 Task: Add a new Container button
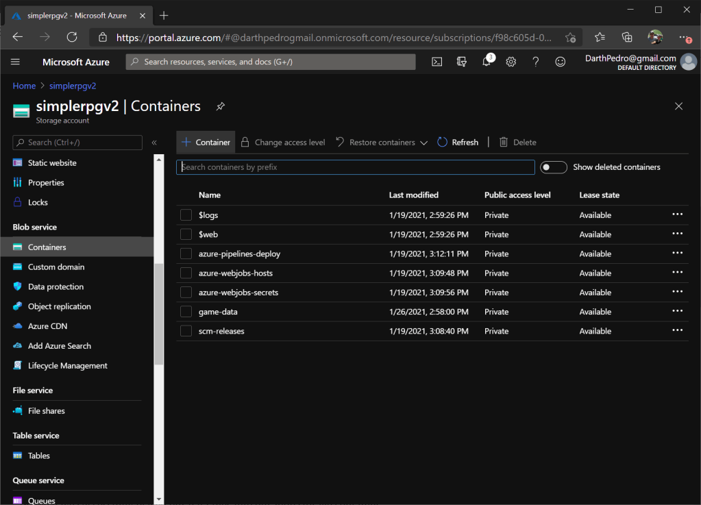pyautogui.click(x=206, y=143)
